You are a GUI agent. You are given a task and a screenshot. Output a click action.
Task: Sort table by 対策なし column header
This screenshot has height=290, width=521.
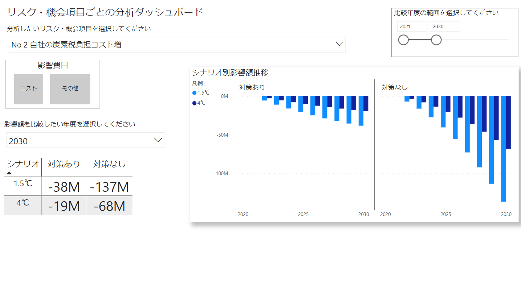109,164
